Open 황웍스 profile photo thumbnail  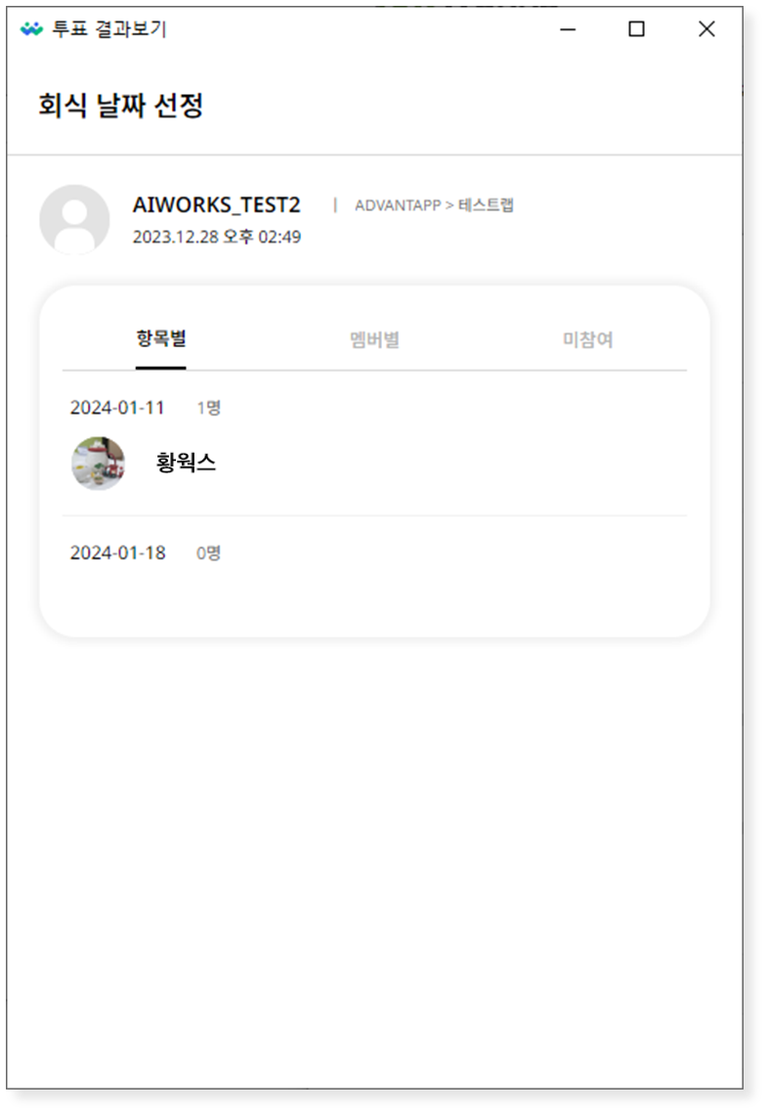pyautogui.click(x=99, y=463)
